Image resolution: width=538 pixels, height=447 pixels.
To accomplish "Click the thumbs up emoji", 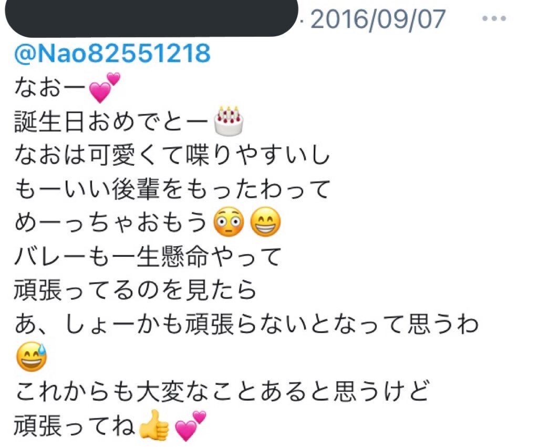I will click(x=154, y=424).
